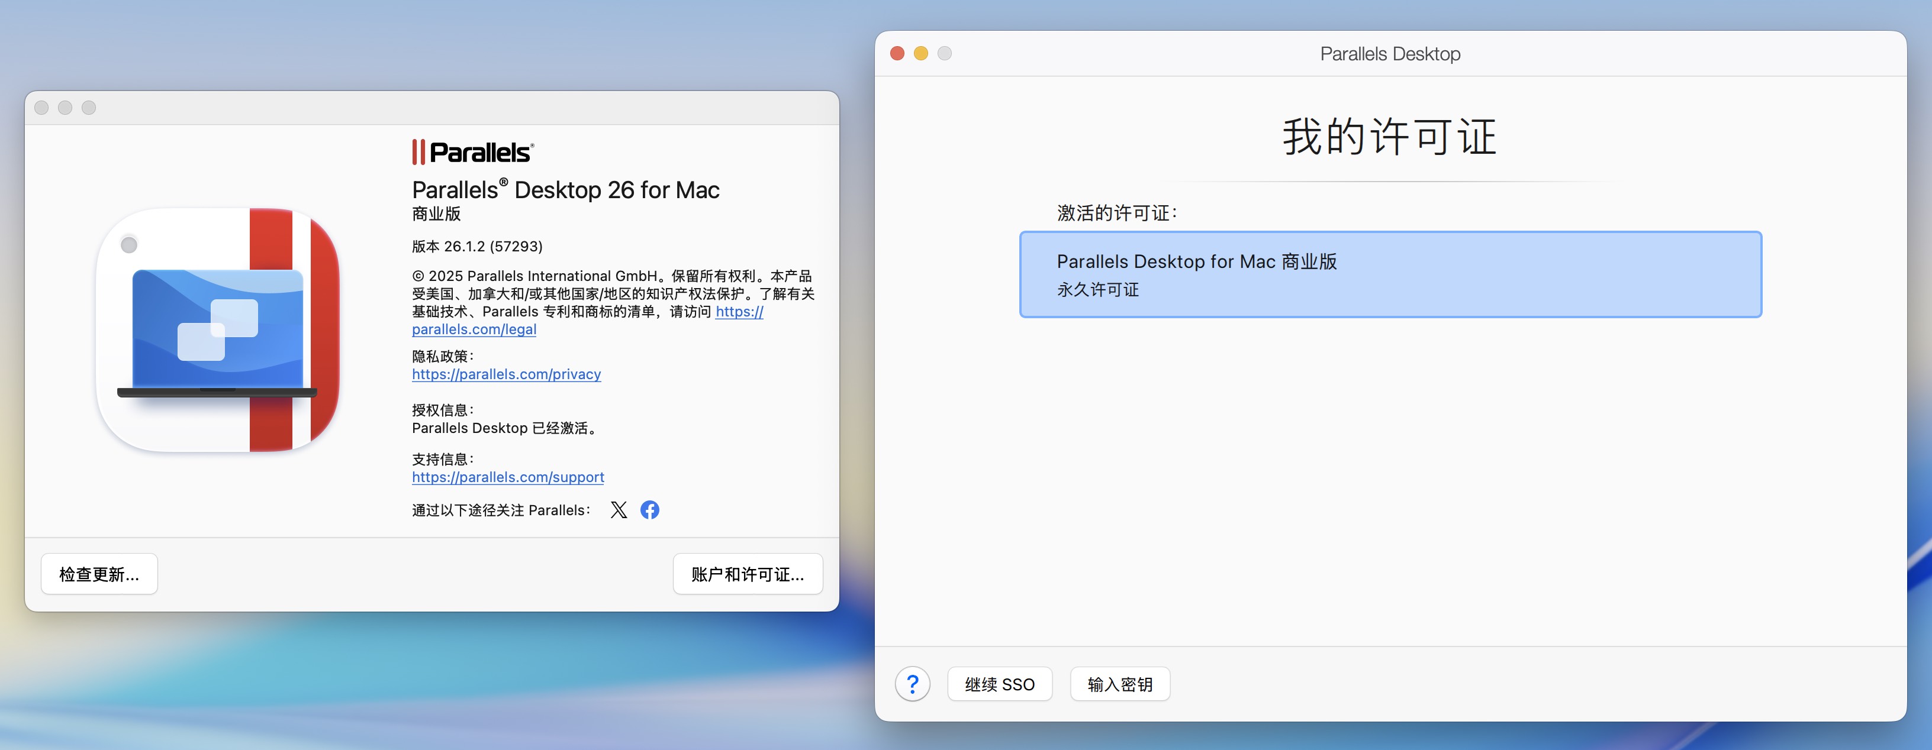Click the blue question mark help button
This screenshot has height=750, width=1932.
point(912,684)
